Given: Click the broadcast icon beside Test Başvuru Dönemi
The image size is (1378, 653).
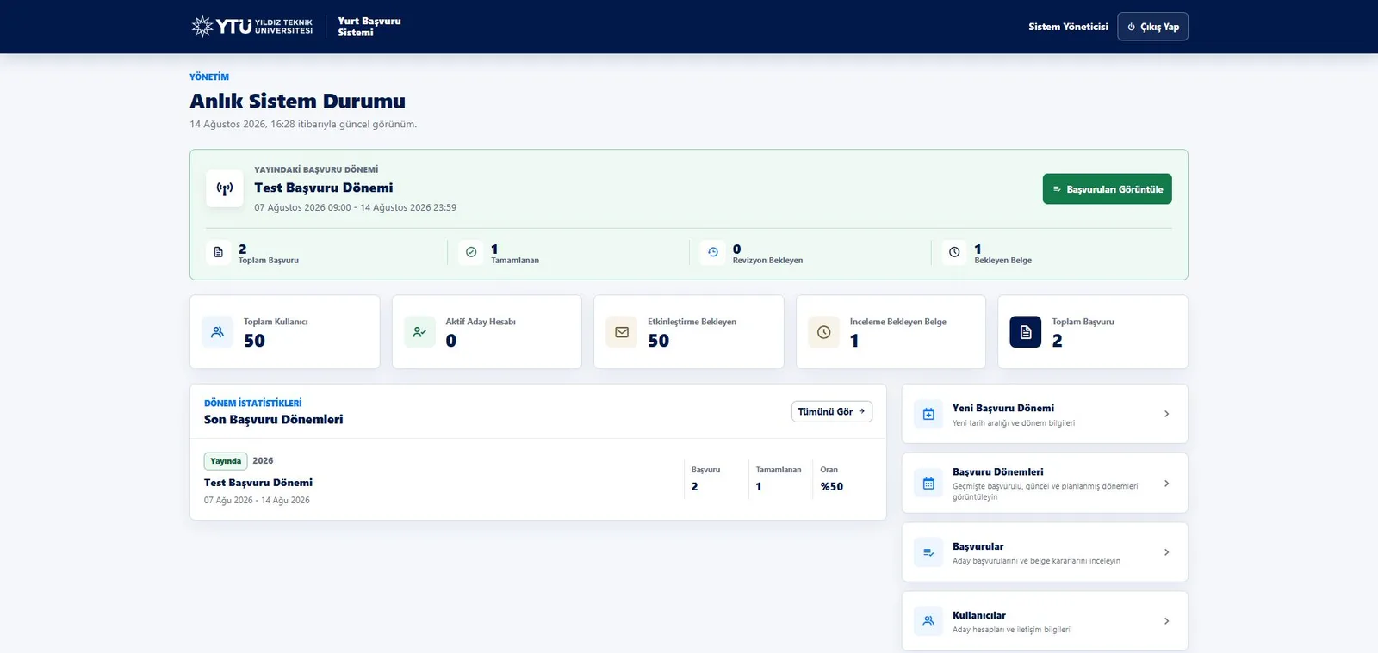Looking at the screenshot, I should [x=225, y=188].
